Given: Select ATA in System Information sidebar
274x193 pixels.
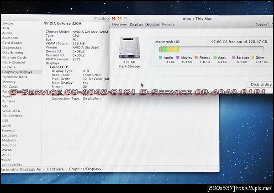Looking at the screenshot, I should (5, 28).
